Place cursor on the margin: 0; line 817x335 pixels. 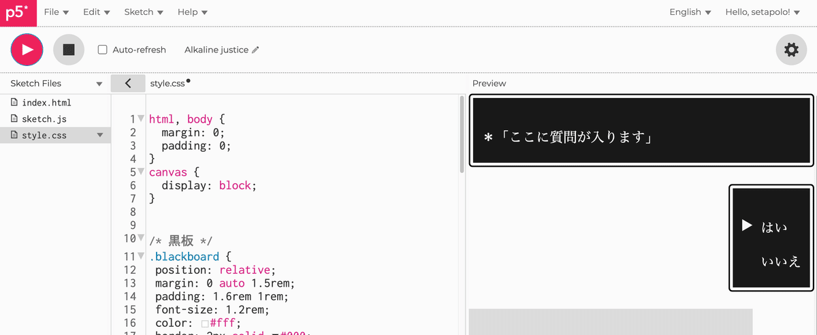pos(193,132)
